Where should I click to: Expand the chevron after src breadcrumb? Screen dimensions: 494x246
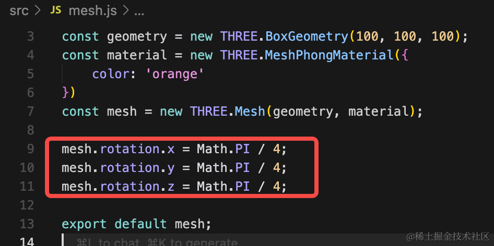tap(38, 11)
